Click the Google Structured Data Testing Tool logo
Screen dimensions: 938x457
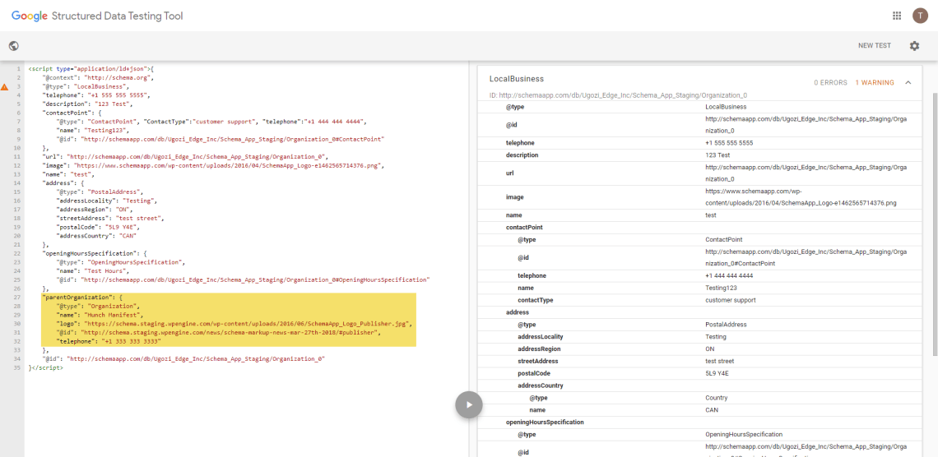coord(98,16)
